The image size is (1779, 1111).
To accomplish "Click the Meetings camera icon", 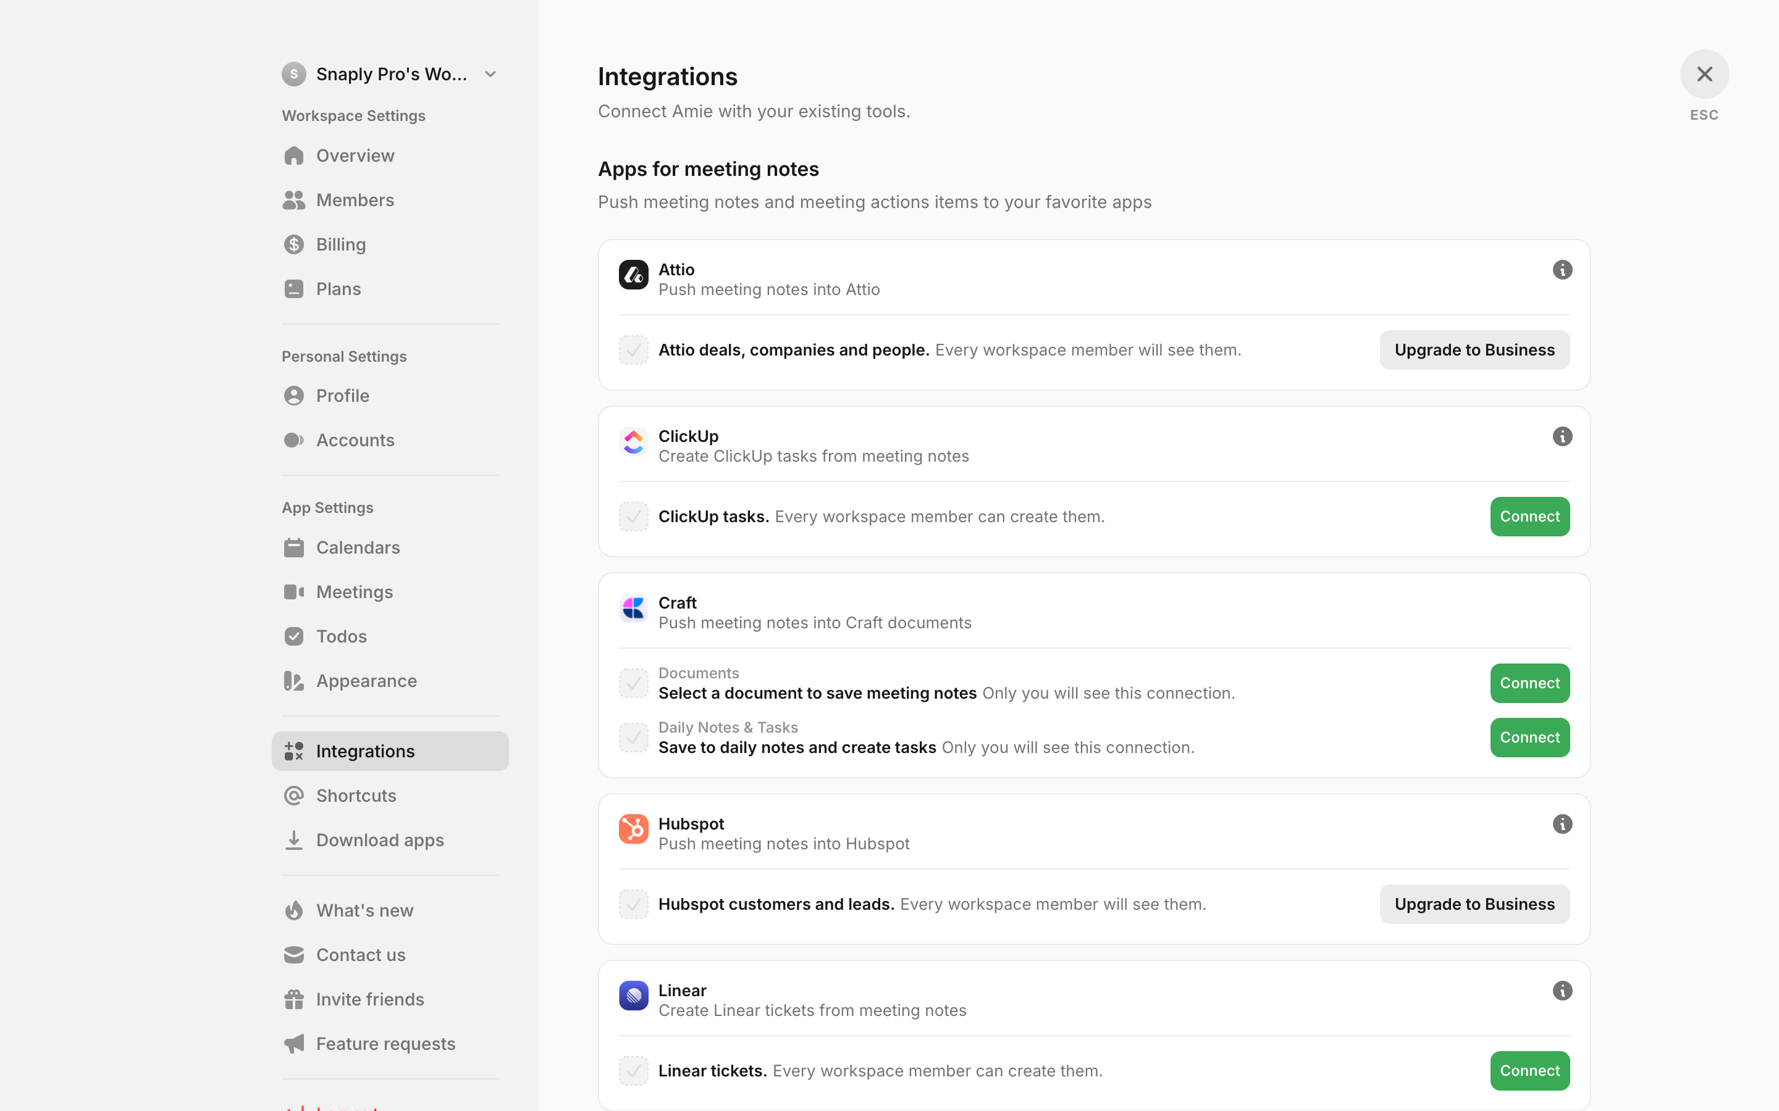I will (293, 593).
